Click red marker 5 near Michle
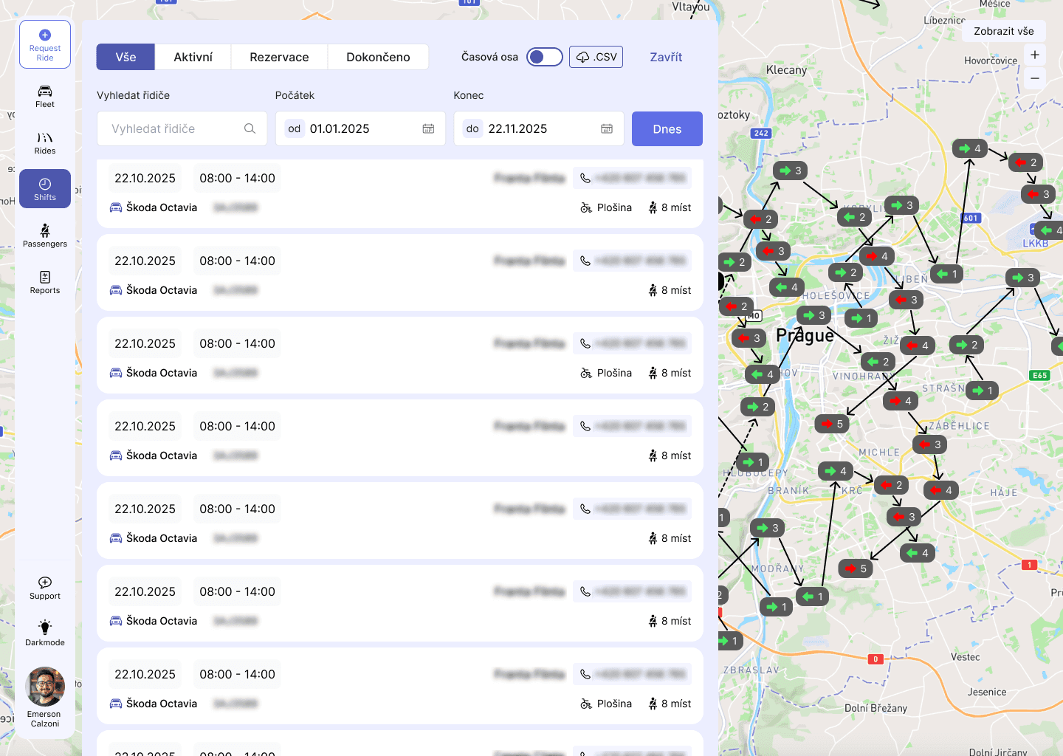1063x756 pixels. [833, 424]
